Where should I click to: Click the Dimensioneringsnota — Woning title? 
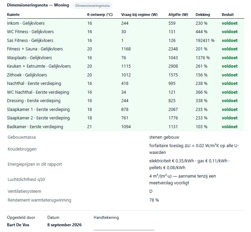pos(38,5)
